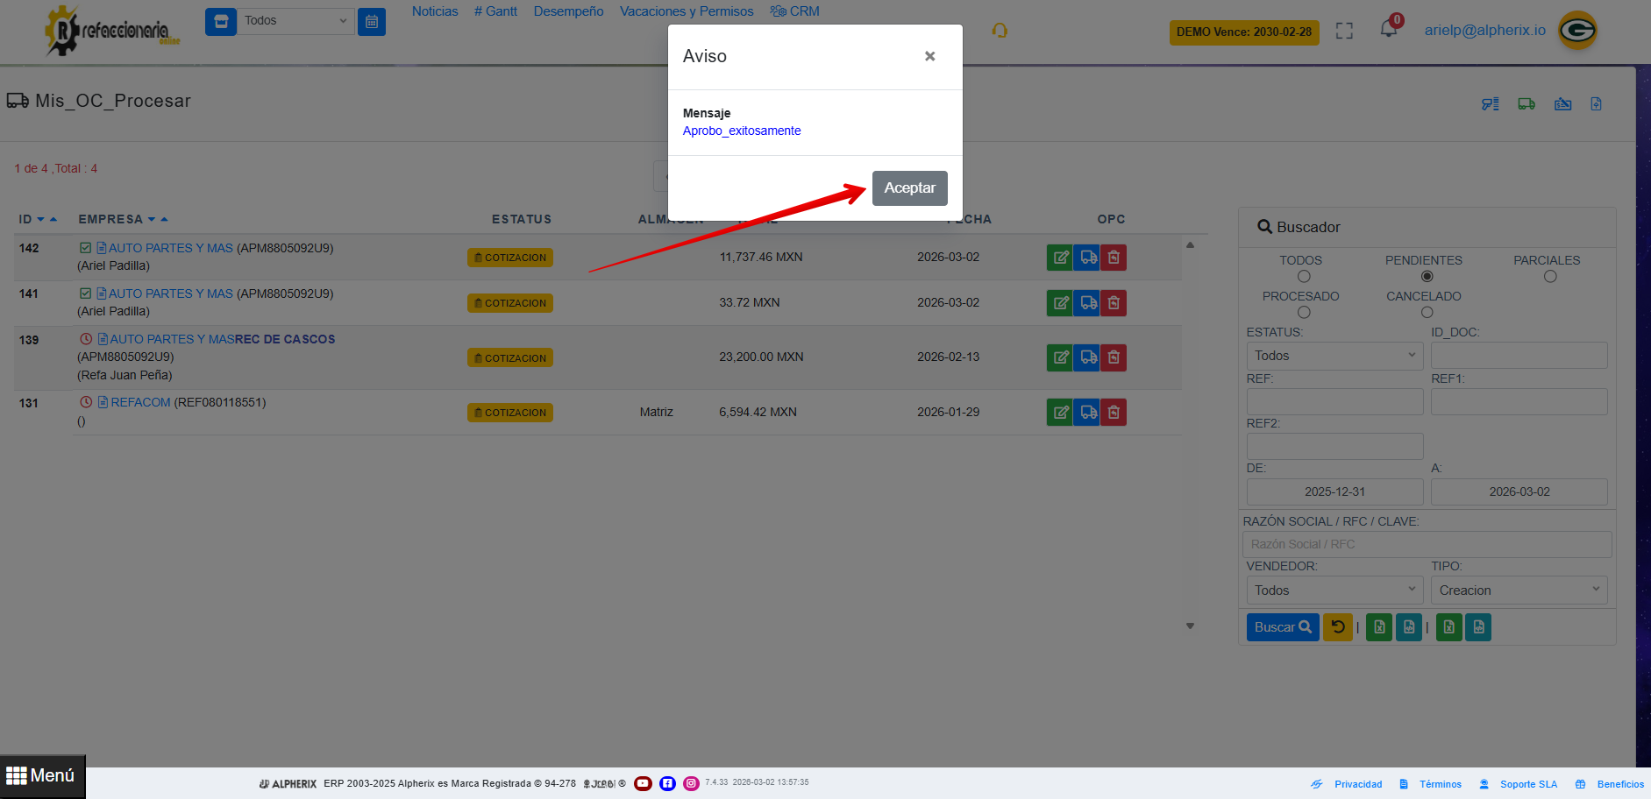Open the Desempeño menu
This screenshot has height=799, width=1651.
coord(568,11)
